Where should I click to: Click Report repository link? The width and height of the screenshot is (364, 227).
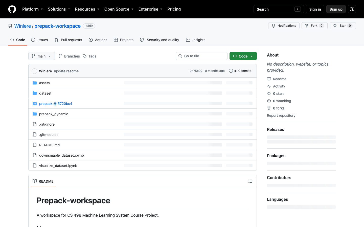coord(281,116)
